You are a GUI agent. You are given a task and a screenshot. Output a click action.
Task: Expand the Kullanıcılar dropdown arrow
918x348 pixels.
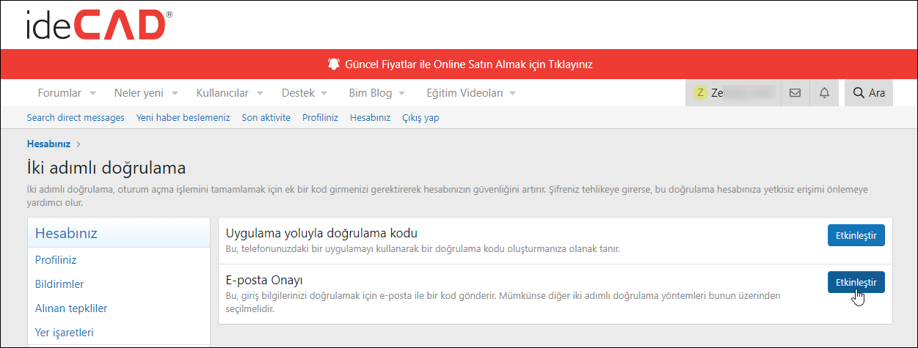point(260,94)
